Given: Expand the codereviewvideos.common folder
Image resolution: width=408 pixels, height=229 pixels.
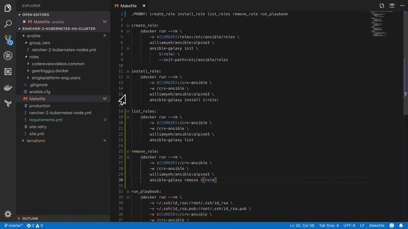Looking at the screenshot, I should (28, 64).
